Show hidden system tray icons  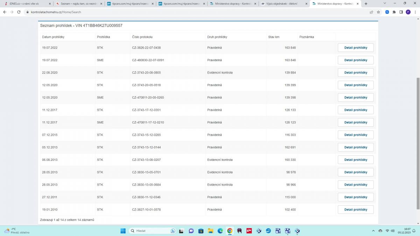coord(373,231)
